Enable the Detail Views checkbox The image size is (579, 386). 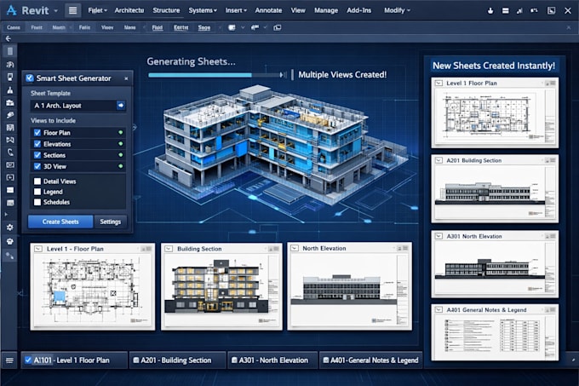pos(37,181)
